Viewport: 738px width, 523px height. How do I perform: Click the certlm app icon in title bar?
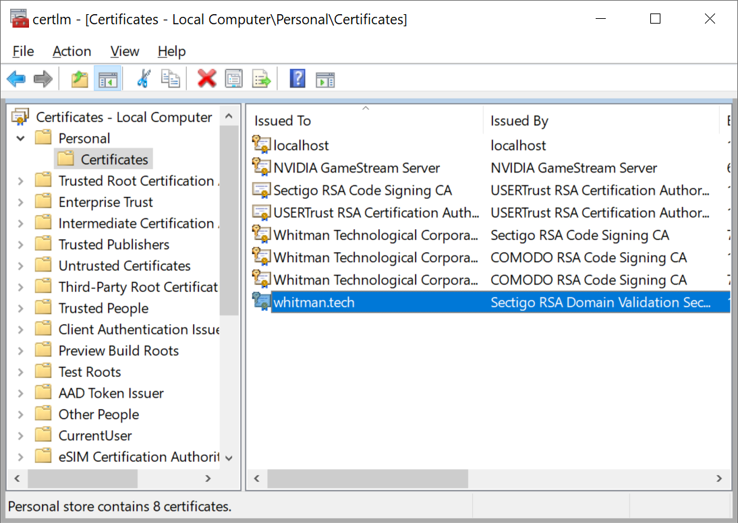tap(20, 18)
